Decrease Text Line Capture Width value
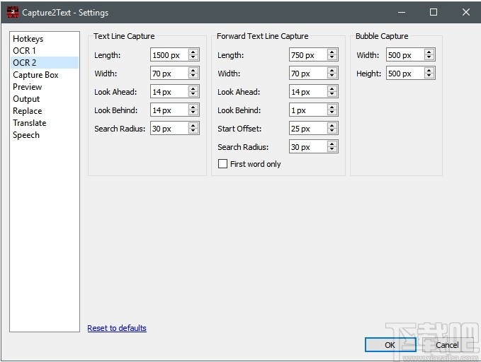The width and height of the screenshot is (481, 362). pos(193,76)
